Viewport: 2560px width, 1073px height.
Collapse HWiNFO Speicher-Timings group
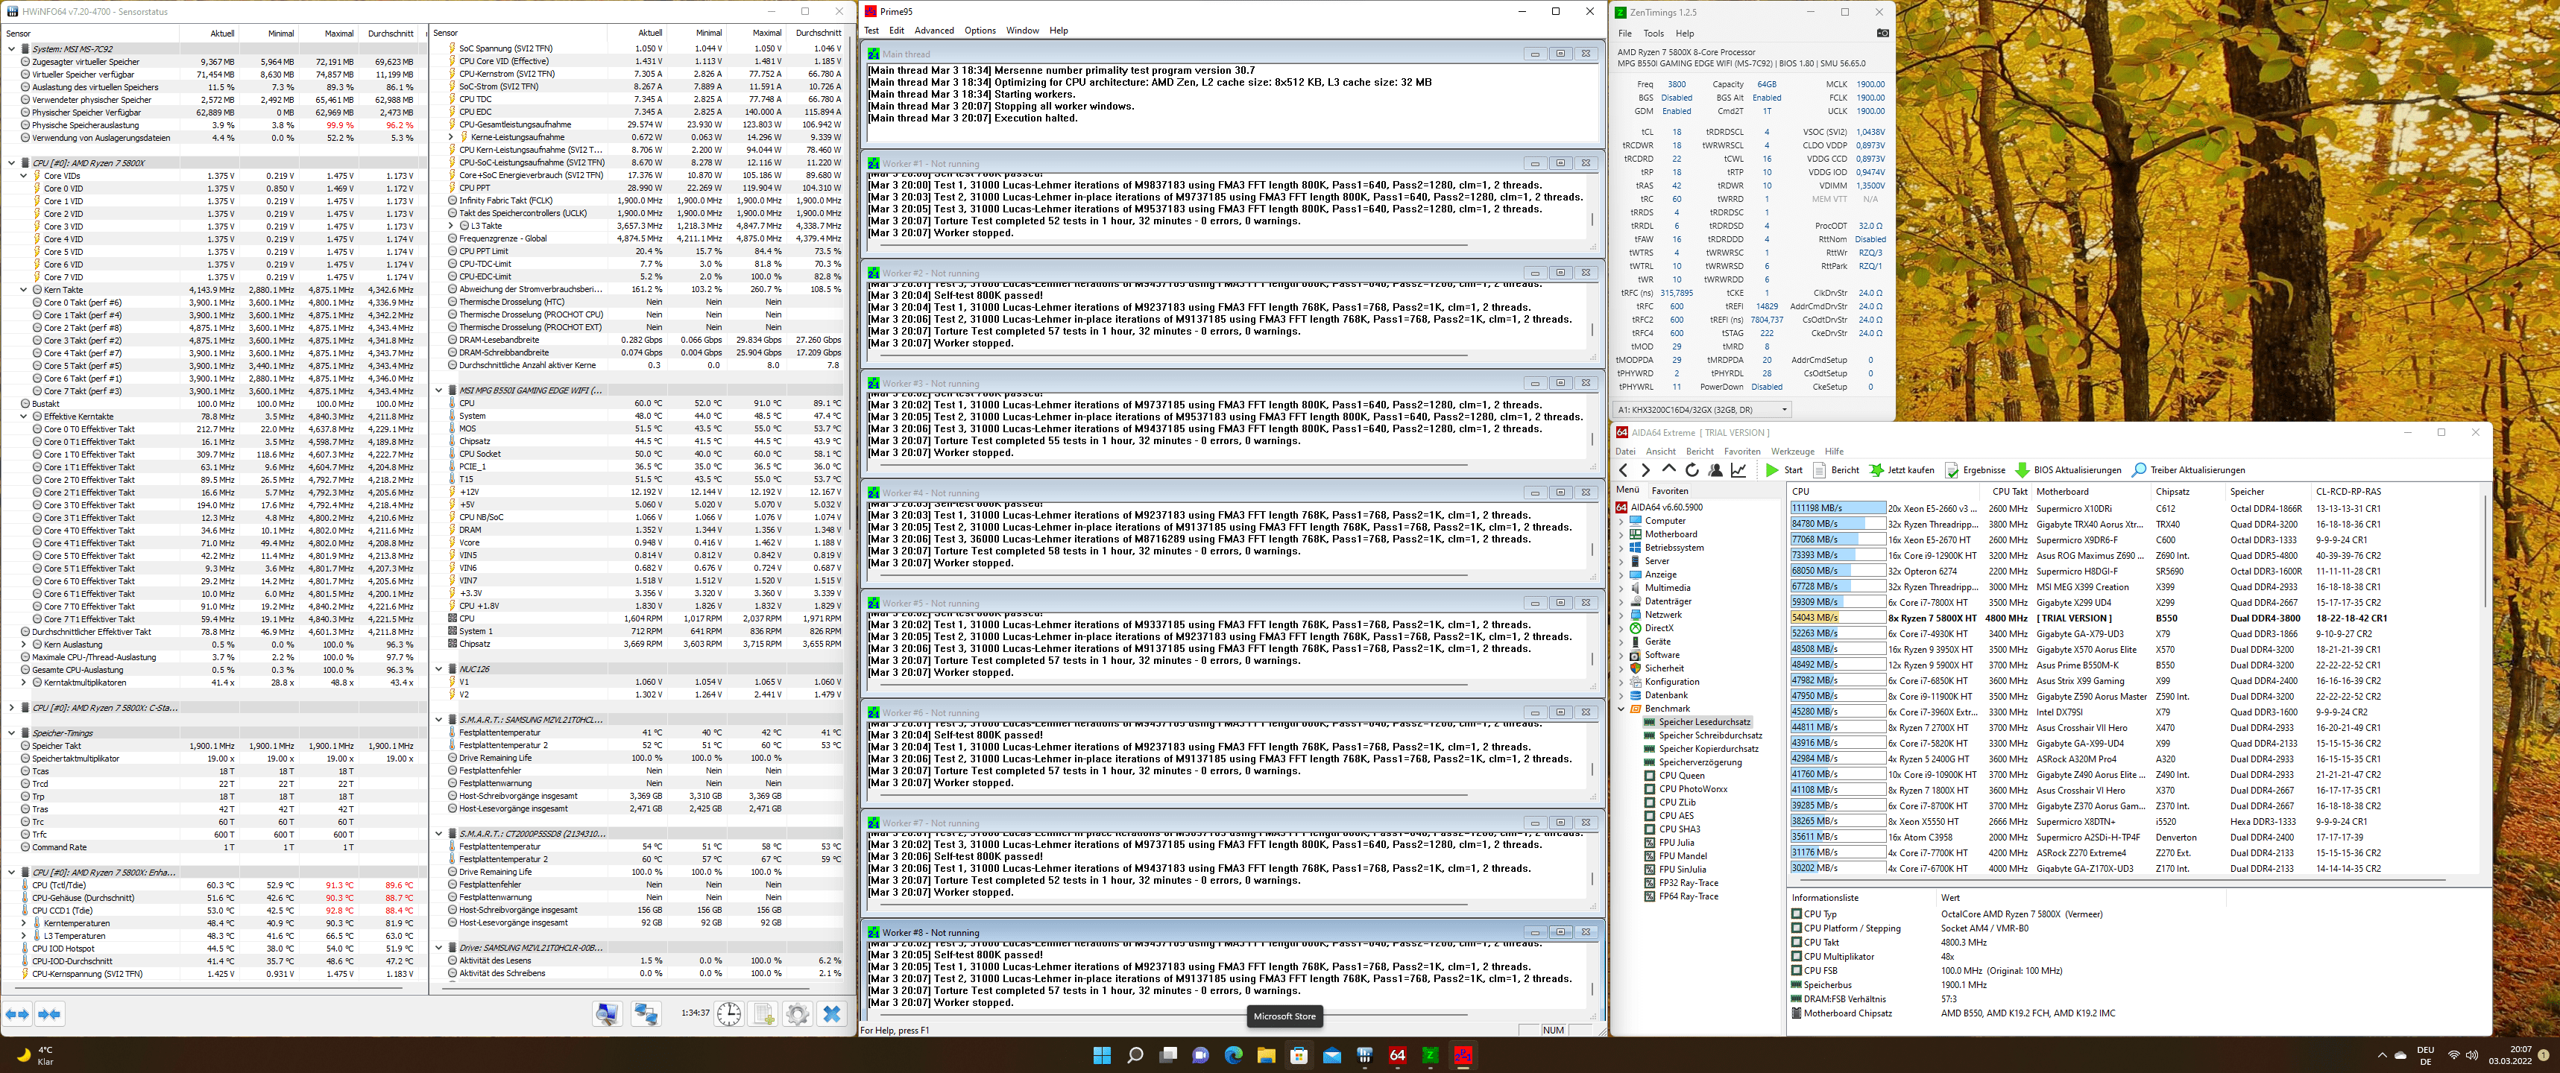click(12, 733)
